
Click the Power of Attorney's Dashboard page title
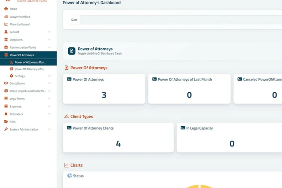92,3
